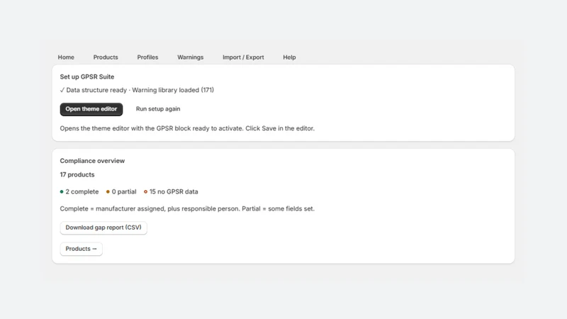Screen dimensions: 567x319
Task: Click the 17 products count
Action: 77,174
